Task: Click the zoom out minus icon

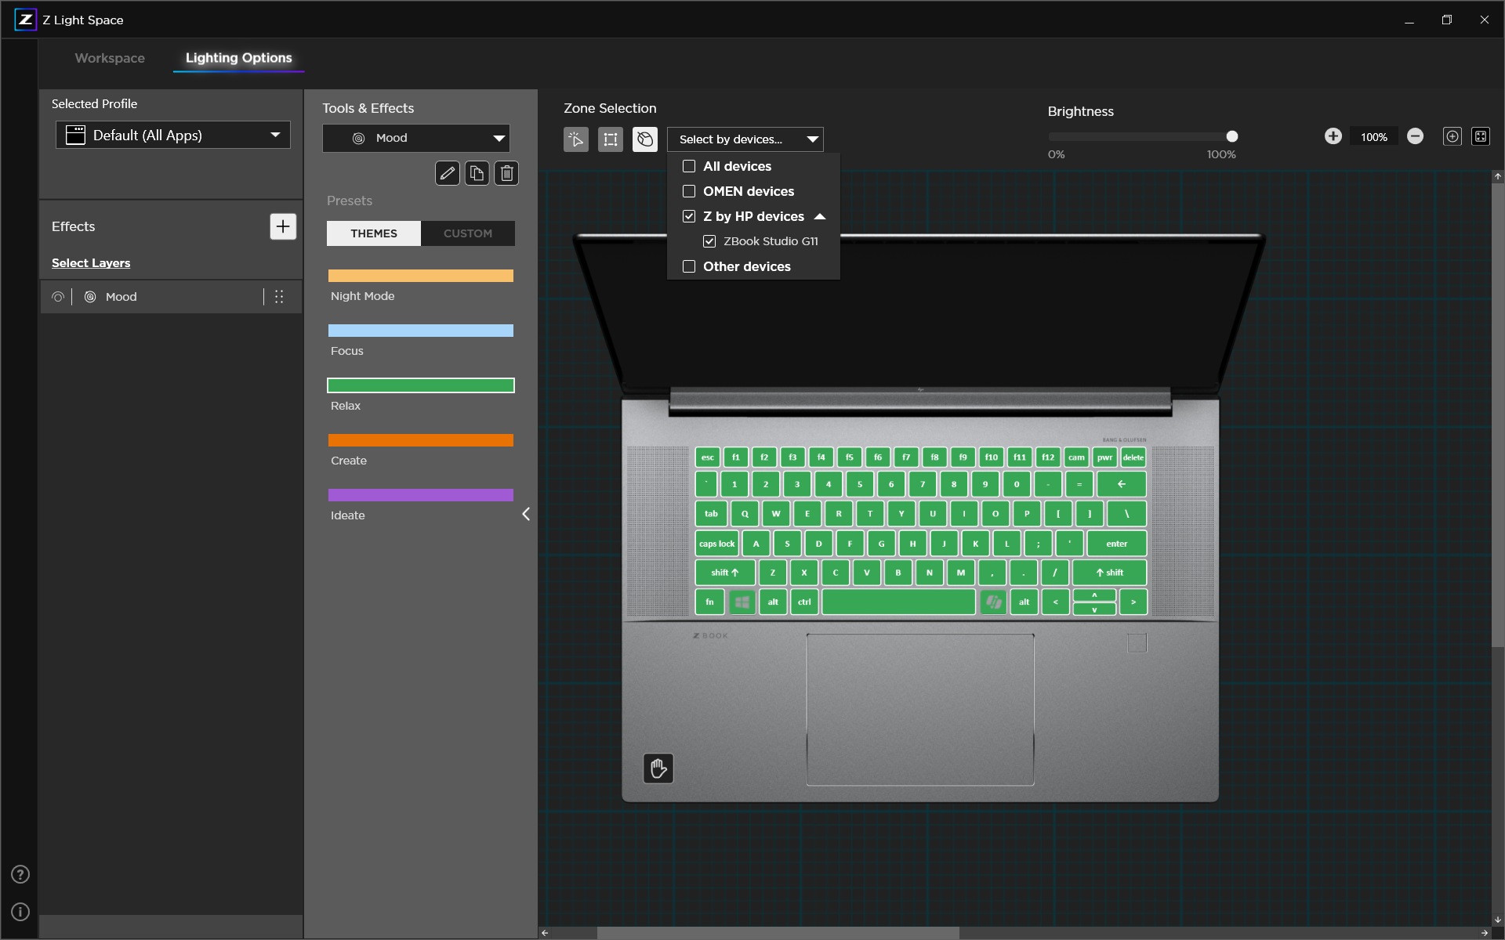Action: (x=1415, y=136)
